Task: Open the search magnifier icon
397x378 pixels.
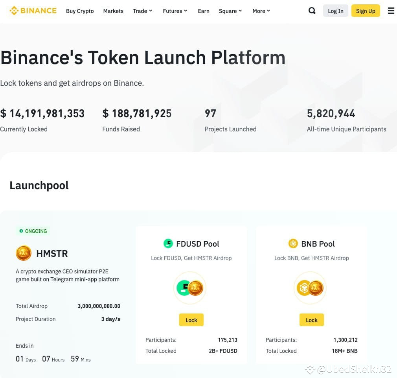Action: (312, 11)
